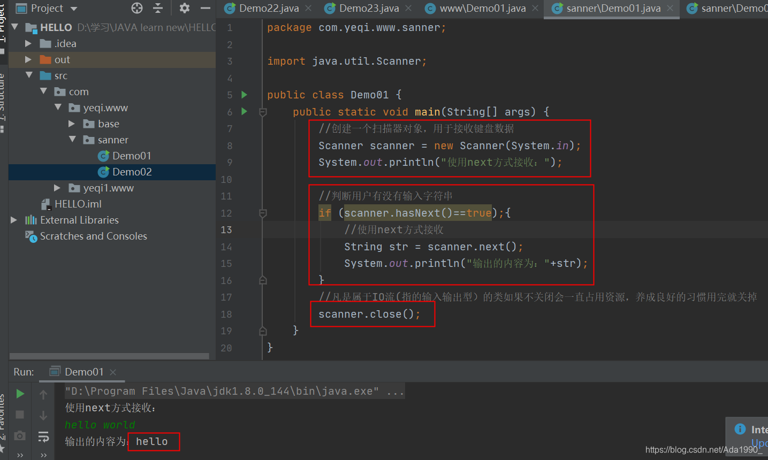Expand External Libraries node

[x=14, y=220]
